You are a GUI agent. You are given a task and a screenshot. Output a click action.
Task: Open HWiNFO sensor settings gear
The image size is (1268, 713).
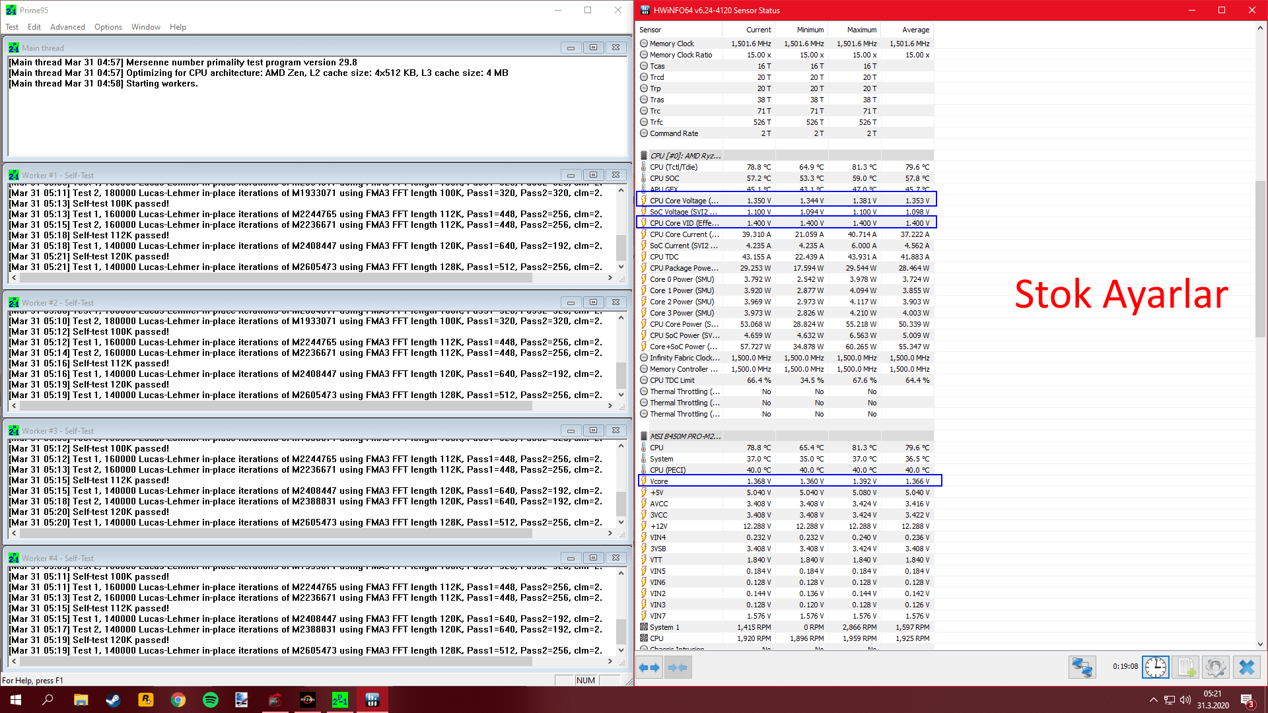pyautogui.click(x=1215, y=667)
